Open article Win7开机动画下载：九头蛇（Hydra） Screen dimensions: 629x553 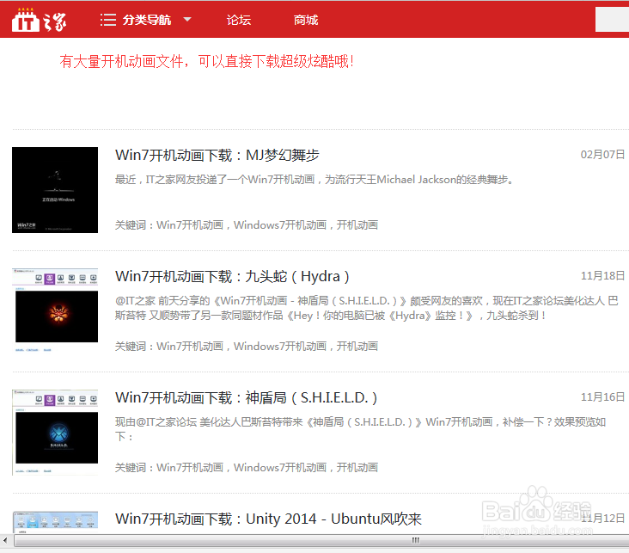point(232,276)
